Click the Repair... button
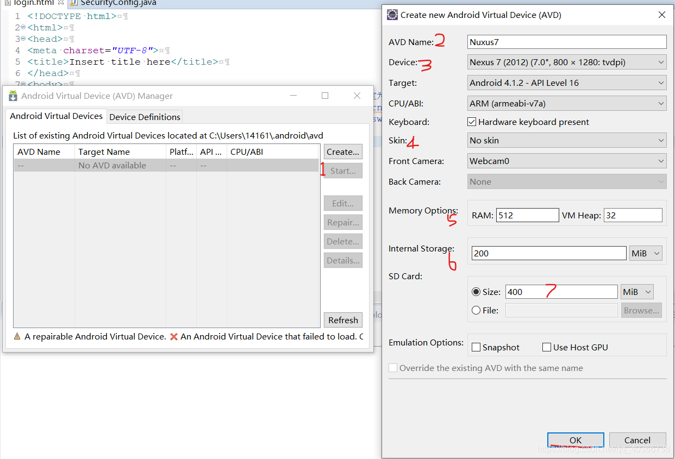Screen dimensions: 675x459 (x=343, y=222)
